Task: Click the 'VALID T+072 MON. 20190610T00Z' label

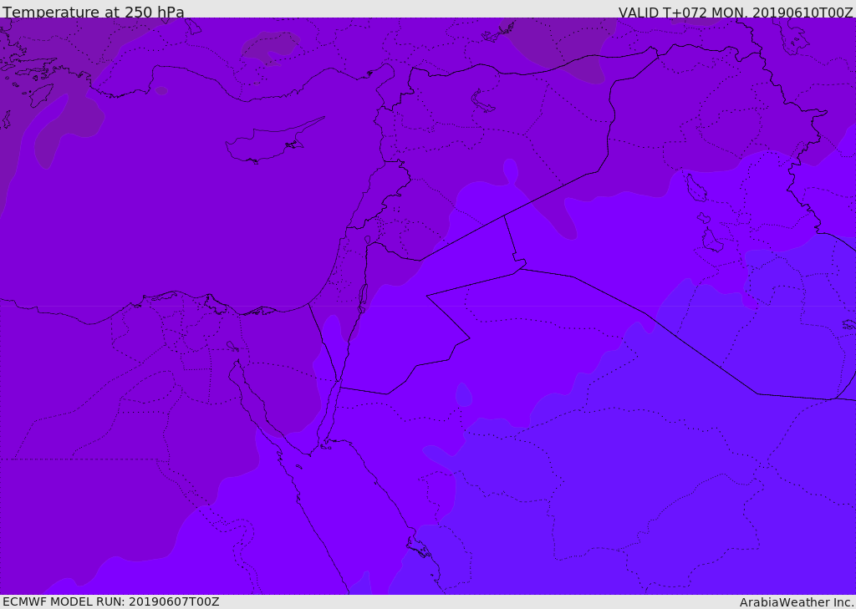Action: pyautogui.click(x=736, y=13)
